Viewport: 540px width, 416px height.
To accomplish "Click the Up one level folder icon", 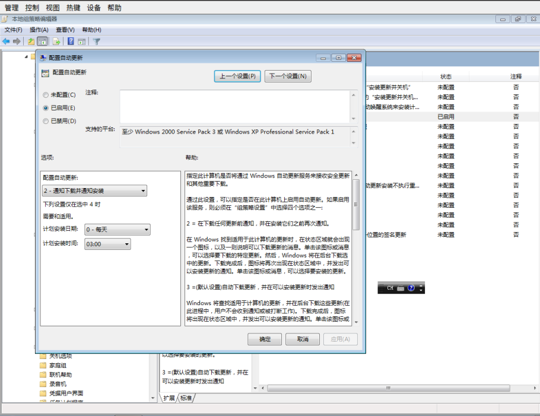I will (31, 42).
